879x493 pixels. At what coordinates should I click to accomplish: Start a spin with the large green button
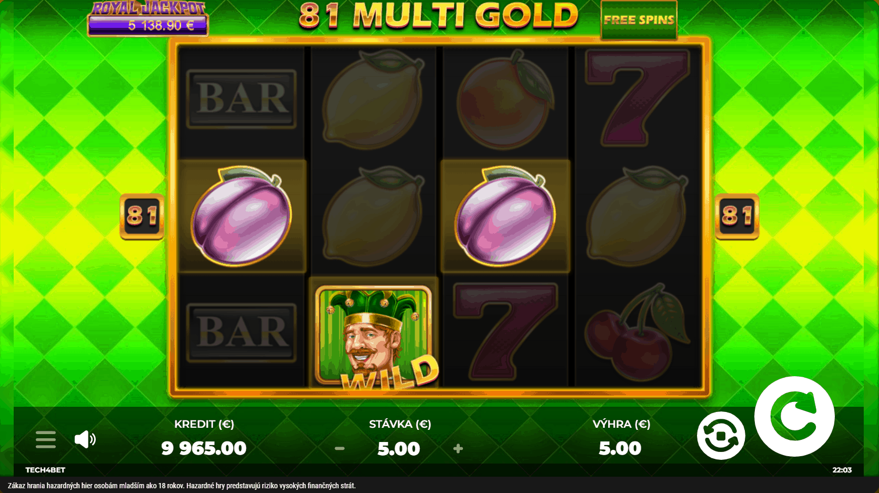(794, 416)
